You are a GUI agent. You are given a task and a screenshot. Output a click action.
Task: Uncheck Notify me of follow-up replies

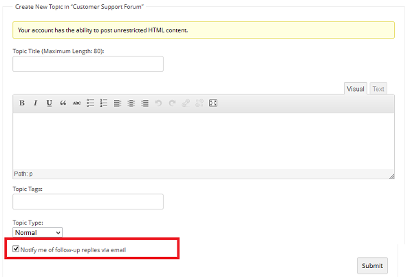(x=16, y=249)
